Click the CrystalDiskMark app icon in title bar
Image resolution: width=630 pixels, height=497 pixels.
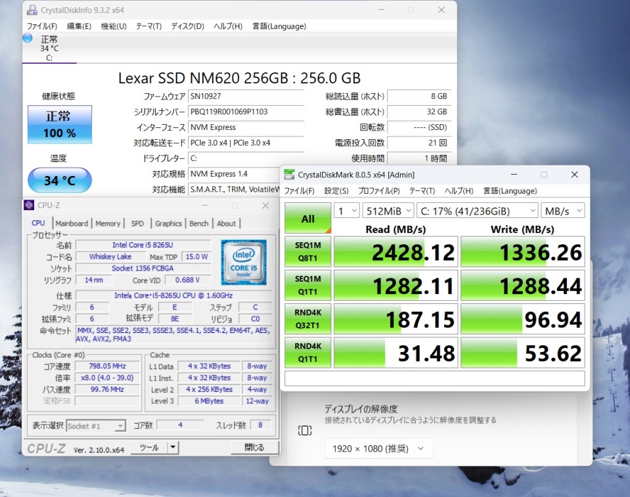coord(289,175)
